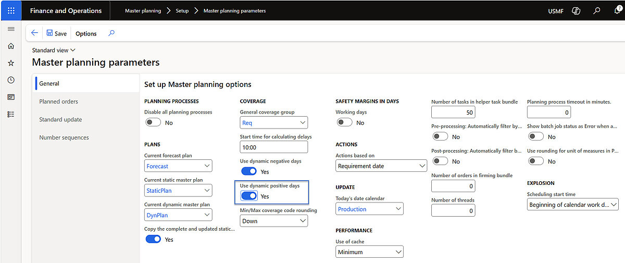Click Master planning parameters breadcrumb

click(x=234, y=10)
